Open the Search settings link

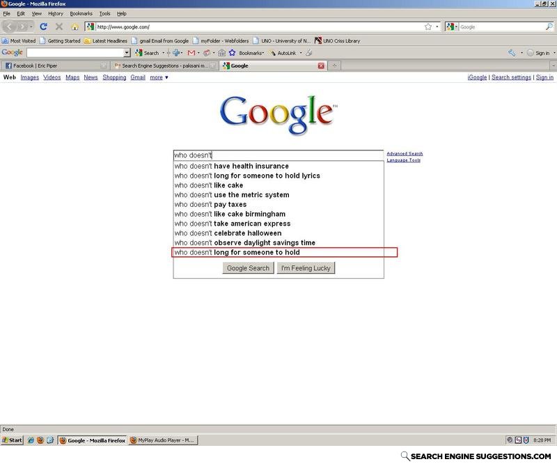click(x=511, y=77)
